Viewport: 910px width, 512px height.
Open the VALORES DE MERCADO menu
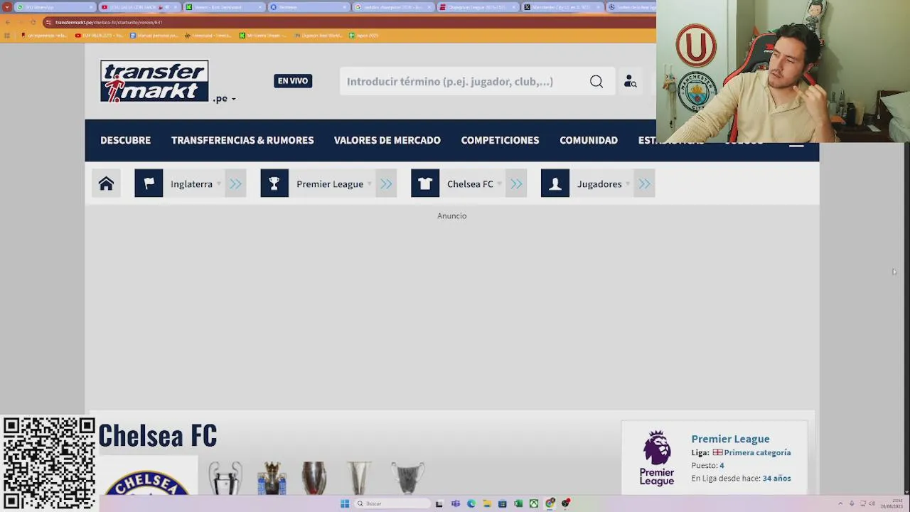tap(387, 140)
